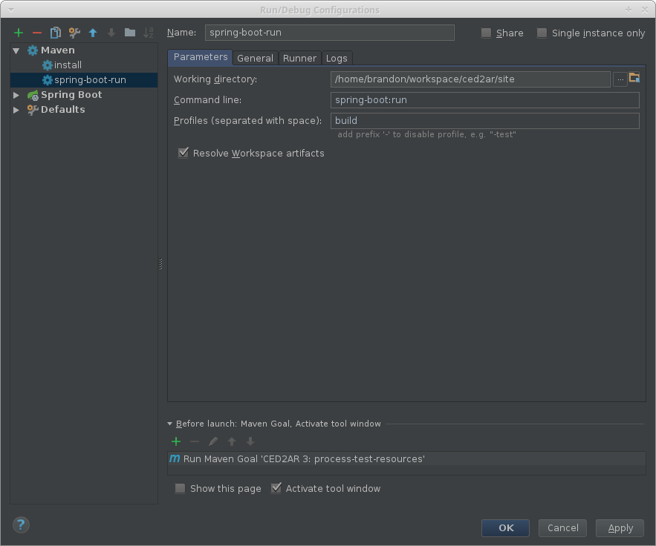Open the Runner tab

point(299,59)
